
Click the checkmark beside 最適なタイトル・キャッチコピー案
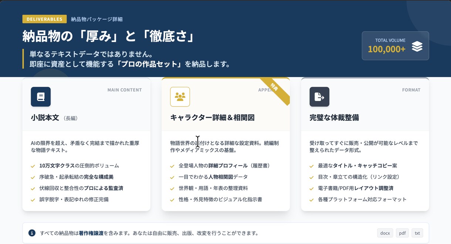[312, 166]
